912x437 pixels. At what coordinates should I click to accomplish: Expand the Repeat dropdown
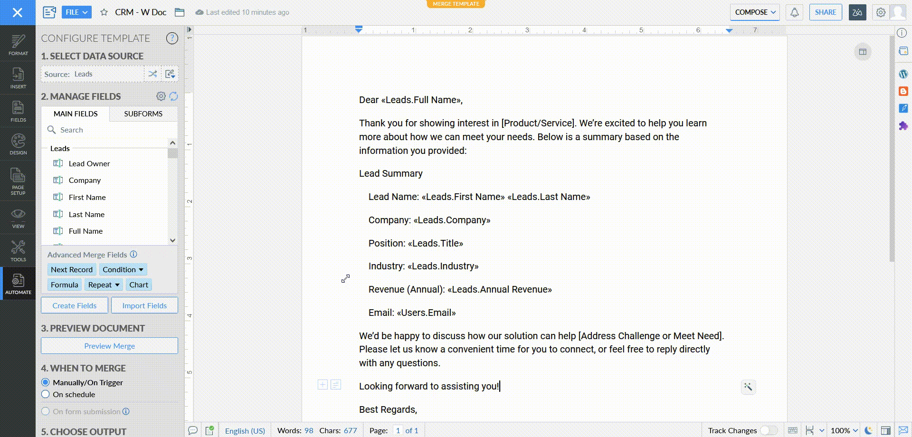[104, 285]
